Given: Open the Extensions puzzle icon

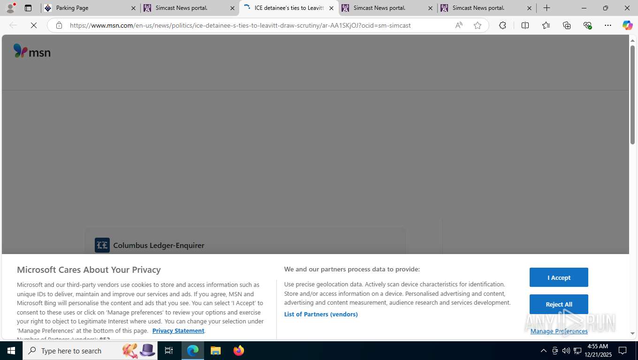Looking at the screenshot, I should click(x=502, y=25).
